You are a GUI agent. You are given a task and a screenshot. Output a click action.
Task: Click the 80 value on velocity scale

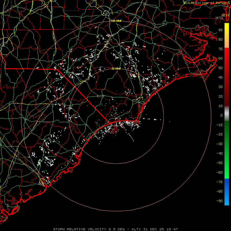[x=220, y=40]
